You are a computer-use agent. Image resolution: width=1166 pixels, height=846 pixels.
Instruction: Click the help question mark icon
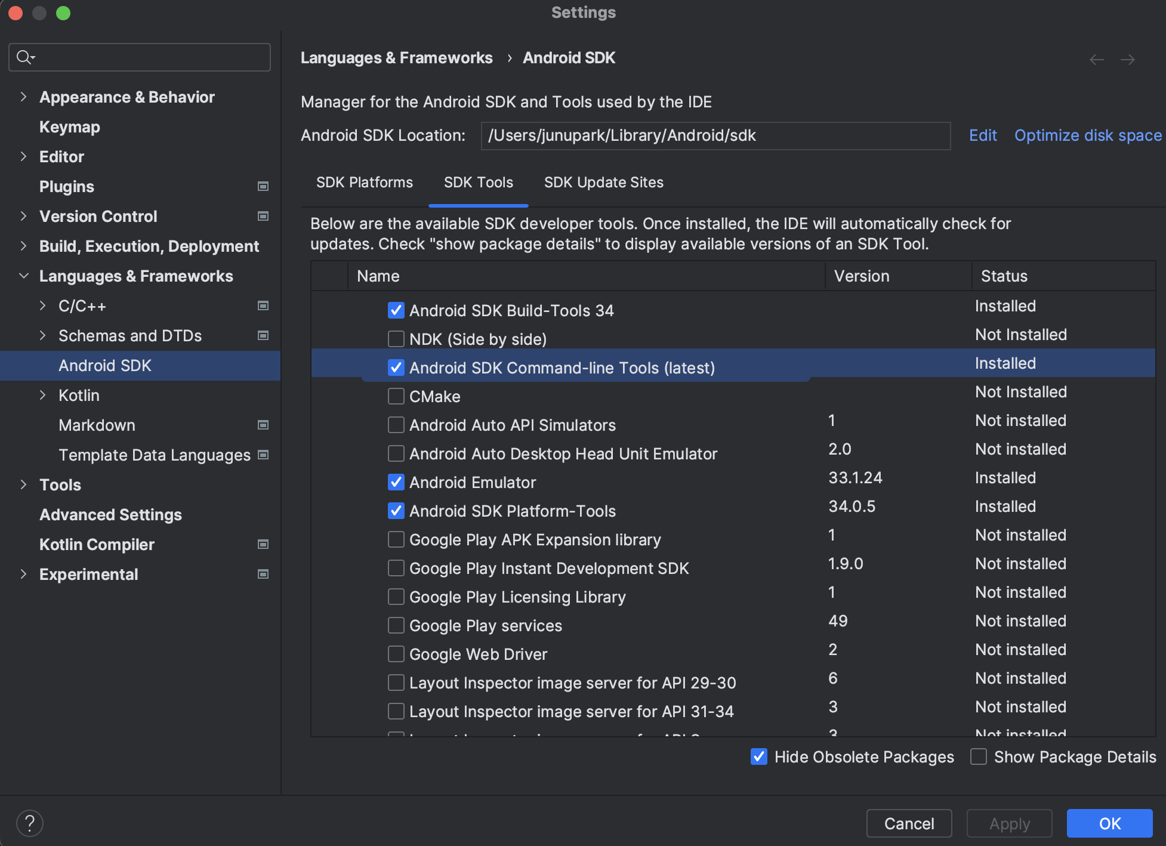29,823
